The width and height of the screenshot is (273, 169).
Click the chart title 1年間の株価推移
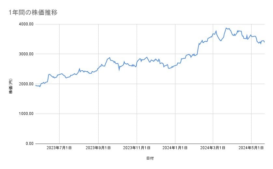click(33, 13)
